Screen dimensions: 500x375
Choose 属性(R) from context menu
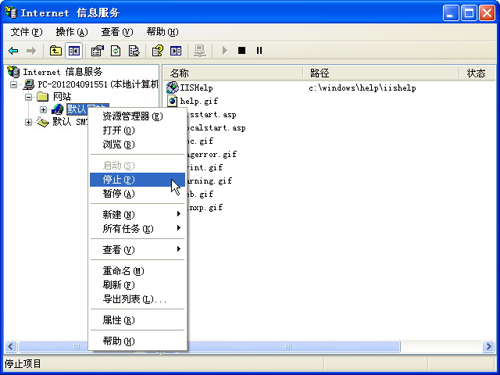[137, 320]
